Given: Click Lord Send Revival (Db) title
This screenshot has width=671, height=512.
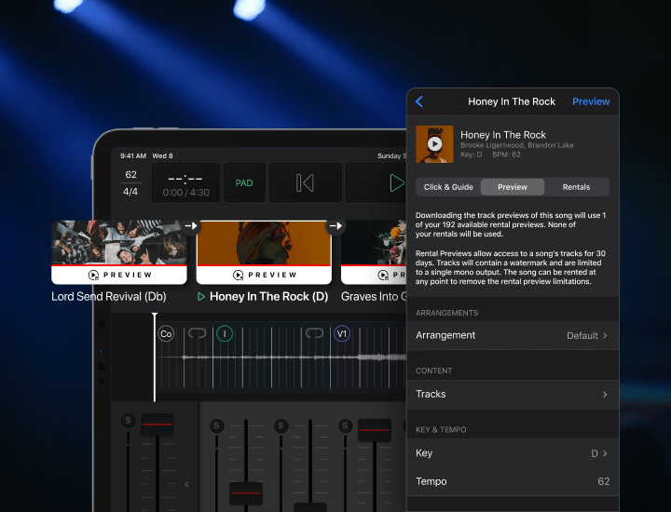Looking at the screenshot, I should (109, 297).
